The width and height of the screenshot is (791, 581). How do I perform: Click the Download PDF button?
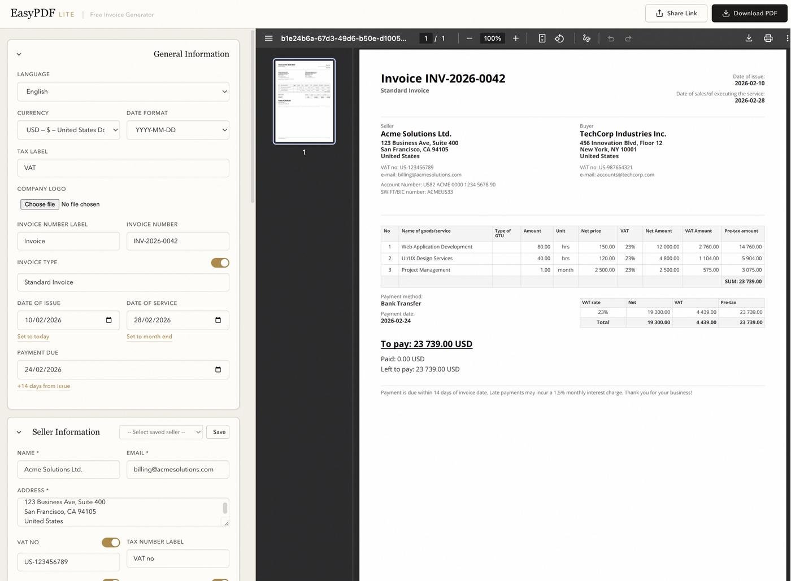pyautogui.click(x=749, y=14)
